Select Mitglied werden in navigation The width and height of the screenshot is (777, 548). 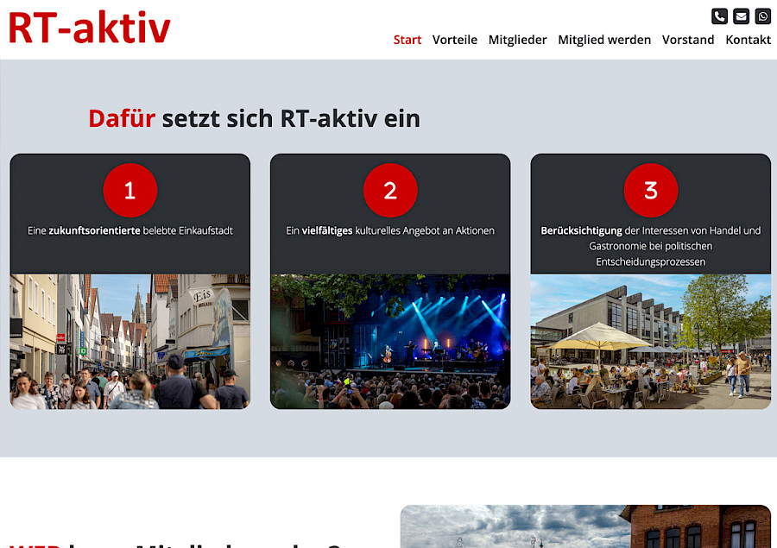coord(604,40)
